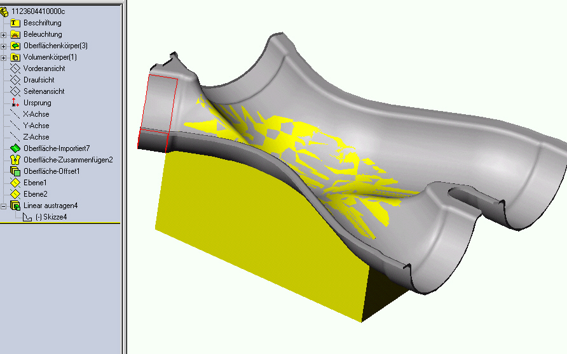The height and width of the screenshot is (354, 567).
Task: Select the X-Achse entry
Action: pos(36,114)
